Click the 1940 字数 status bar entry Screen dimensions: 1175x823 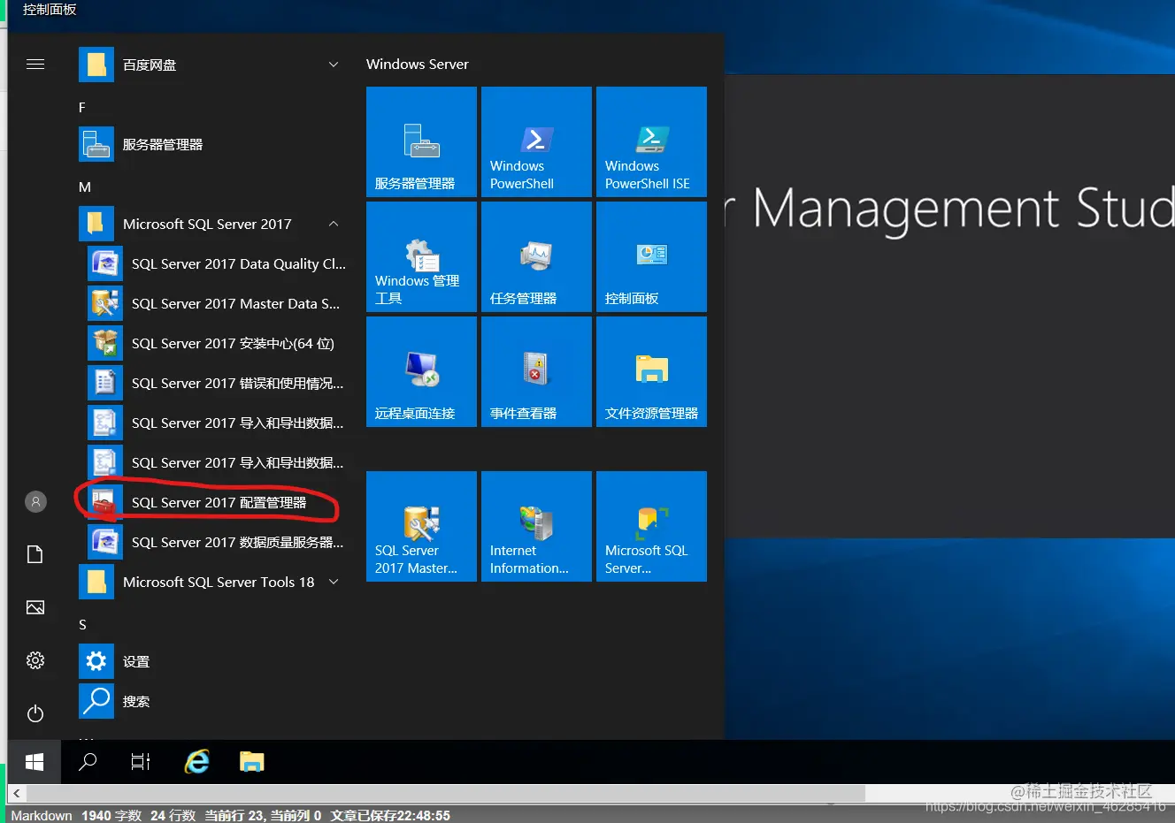[111, 815]
